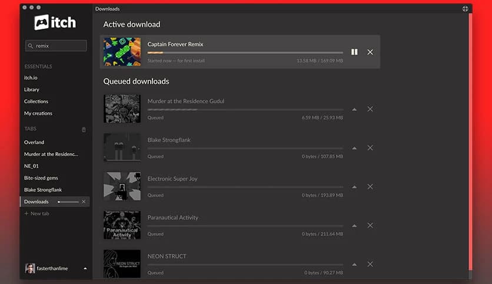492x284 pixels.
Task: Click the Captain Forever Remix progress bar
Action: click(x=245, y=53)
